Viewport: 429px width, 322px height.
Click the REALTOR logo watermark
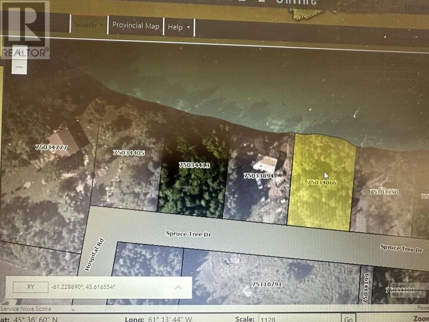tap(25, 30)
